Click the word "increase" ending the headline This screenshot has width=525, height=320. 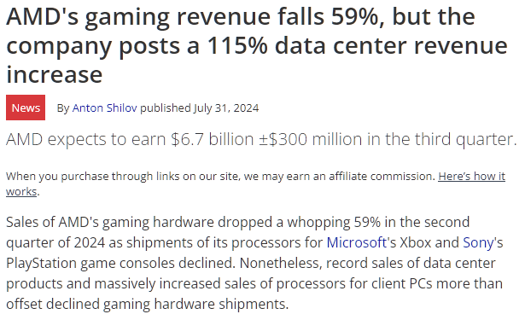point(55,74)
